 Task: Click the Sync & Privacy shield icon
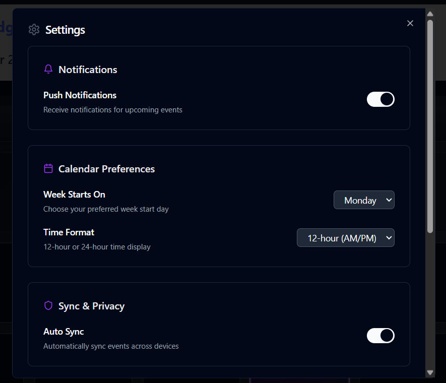tap(48, 305)
